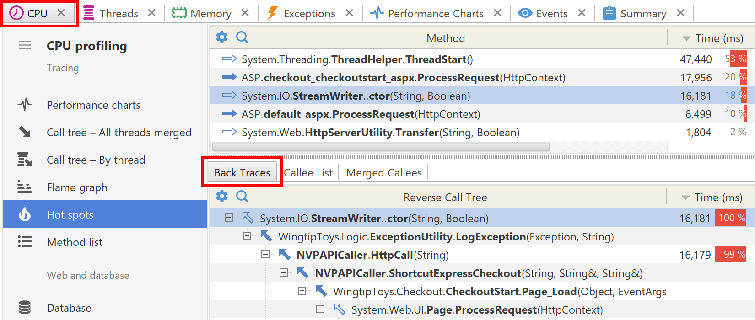Close the Exceptions tab
This screenshot has width=755, height=320.
click(350, 13)
